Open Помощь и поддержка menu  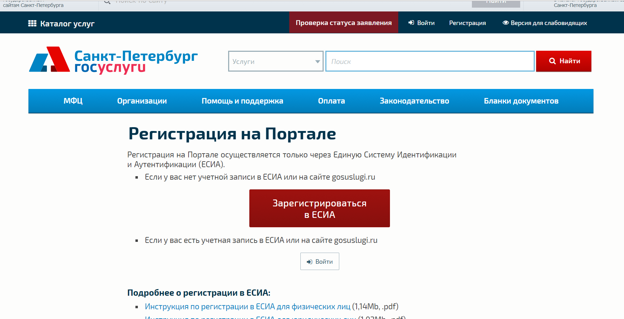tap(242, 101)
